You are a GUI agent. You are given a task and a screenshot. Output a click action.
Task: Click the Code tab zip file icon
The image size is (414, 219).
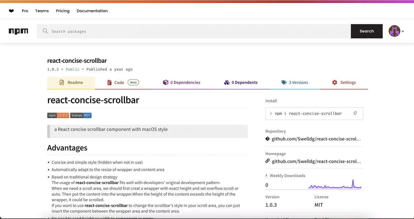pyautogui.click(x=109, y=82)
